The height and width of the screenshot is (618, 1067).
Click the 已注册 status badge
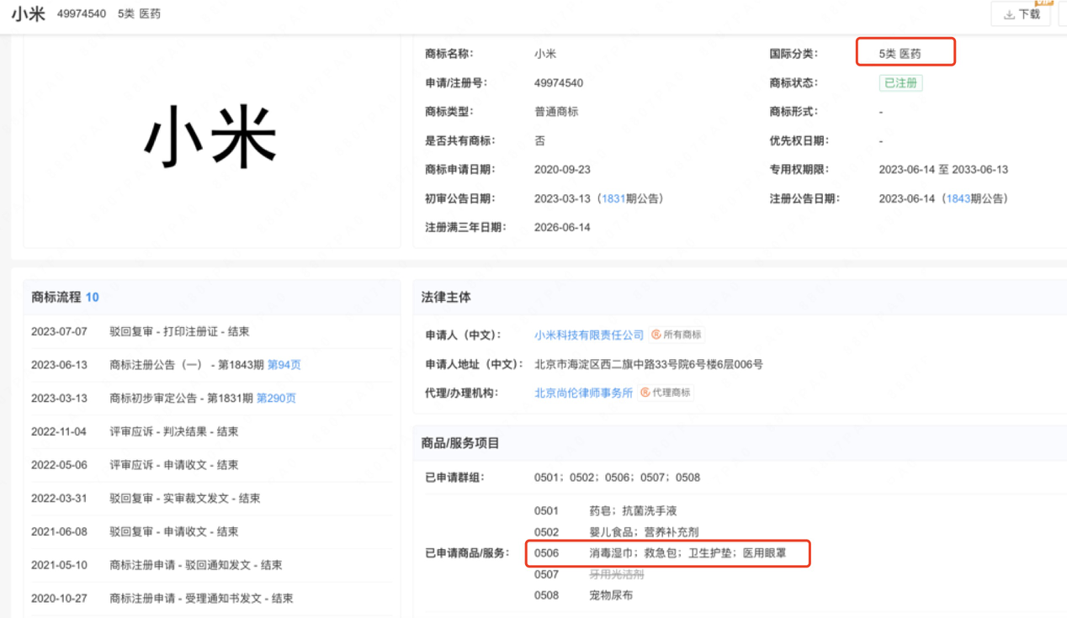(x=900, y=82)
